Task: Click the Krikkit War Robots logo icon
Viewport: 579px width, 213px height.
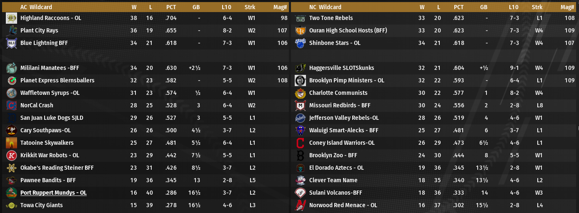Action: tap(11, 156)
